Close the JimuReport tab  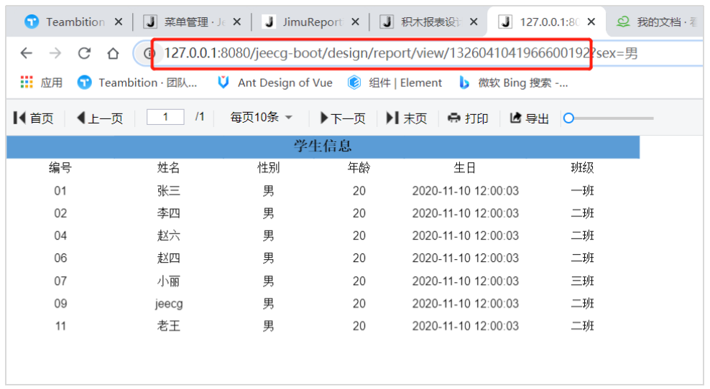356,22
